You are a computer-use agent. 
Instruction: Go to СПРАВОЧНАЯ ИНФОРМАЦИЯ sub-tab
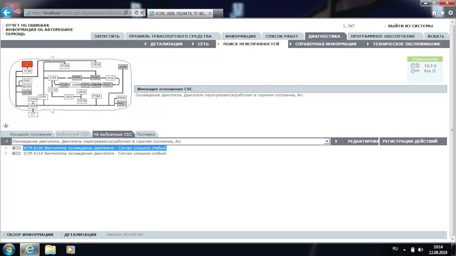pyautogui.click(x=326, y=44)
